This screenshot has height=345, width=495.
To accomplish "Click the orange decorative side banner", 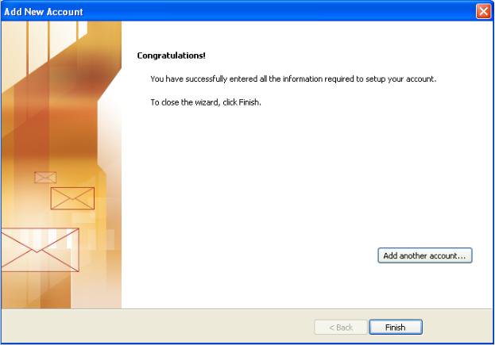I will point(61,165).
